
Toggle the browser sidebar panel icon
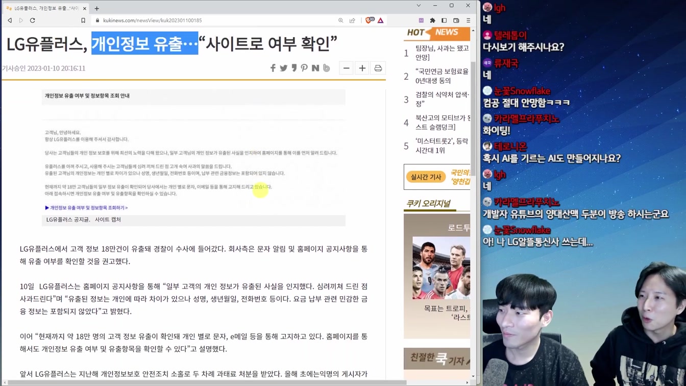(x=444, y=20)
